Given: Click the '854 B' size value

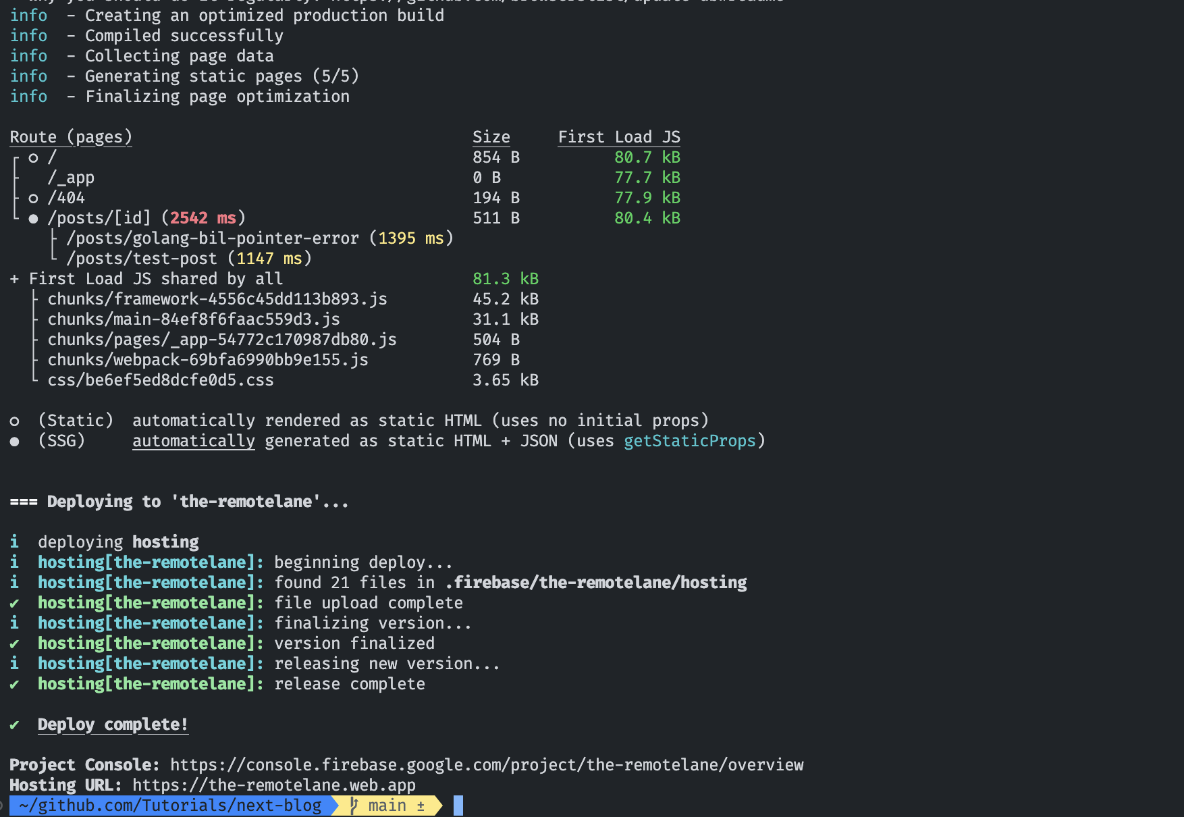Looking at the screenshot, I should tap(496, 157).
